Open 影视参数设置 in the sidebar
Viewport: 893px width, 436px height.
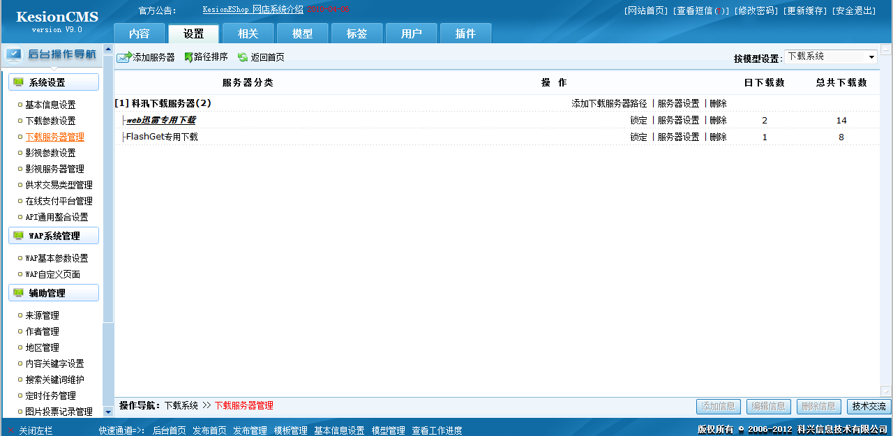[50, 153]
